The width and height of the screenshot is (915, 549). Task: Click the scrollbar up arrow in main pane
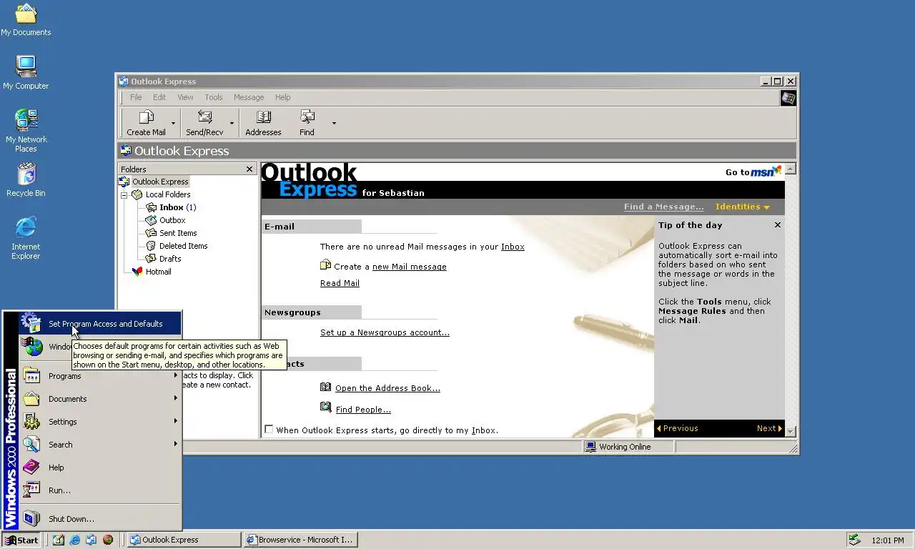tap(791, 169)
